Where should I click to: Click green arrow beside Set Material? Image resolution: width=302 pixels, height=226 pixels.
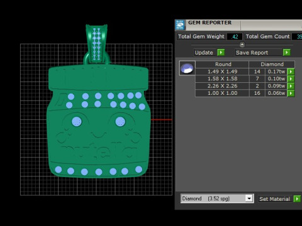click(297, 198)
